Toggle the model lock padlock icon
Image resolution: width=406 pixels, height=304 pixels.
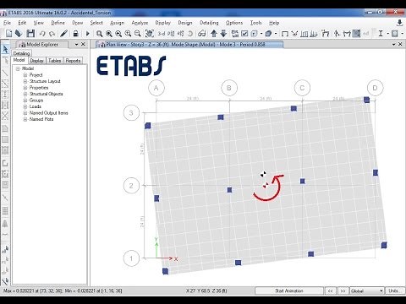tap(75, 34)
